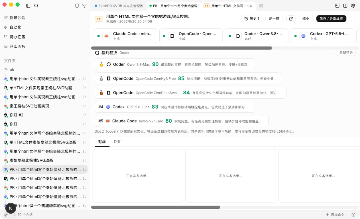Screen dimensions: 360x219
Task: Click timestamp 已结束 · 2026/8/20 20:54:06
Action: tap(129, 21)
